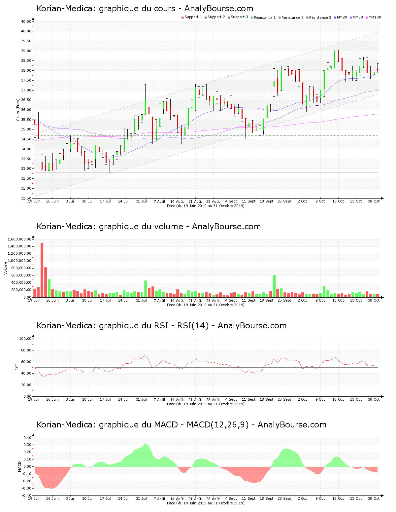The image size is (396, 512).
Task: Click the '9 Oct' date under volume chart
Action: tap(320, 300)
